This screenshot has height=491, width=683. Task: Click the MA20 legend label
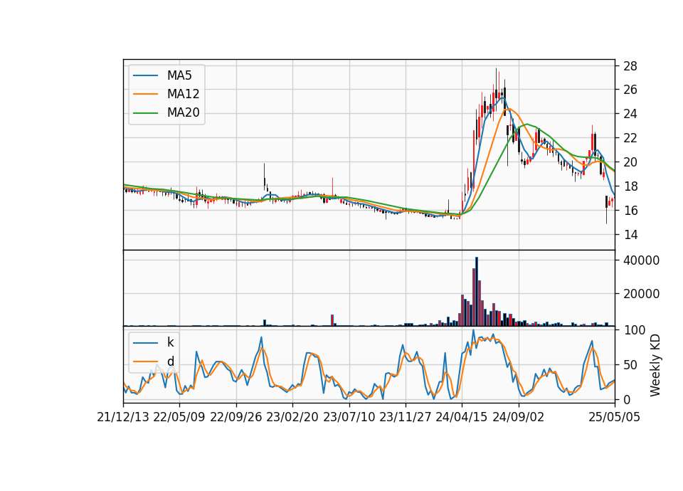tap(183, 113)
